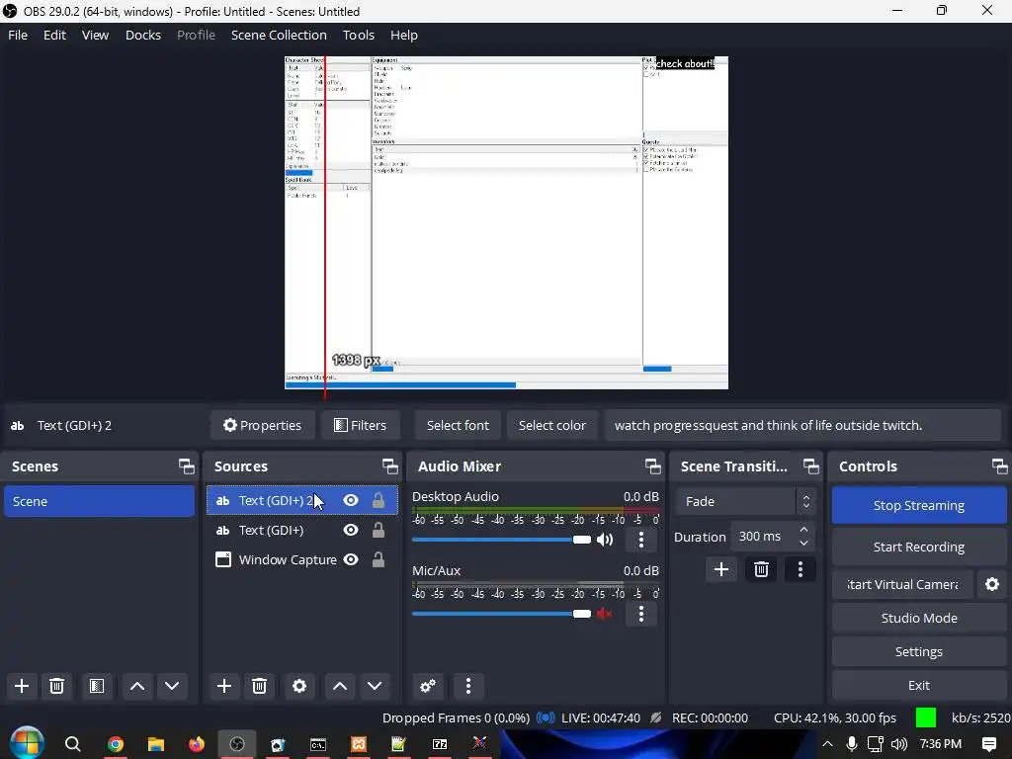
Task: Lock the Text (GDI+) source
Action: point(379,530)
